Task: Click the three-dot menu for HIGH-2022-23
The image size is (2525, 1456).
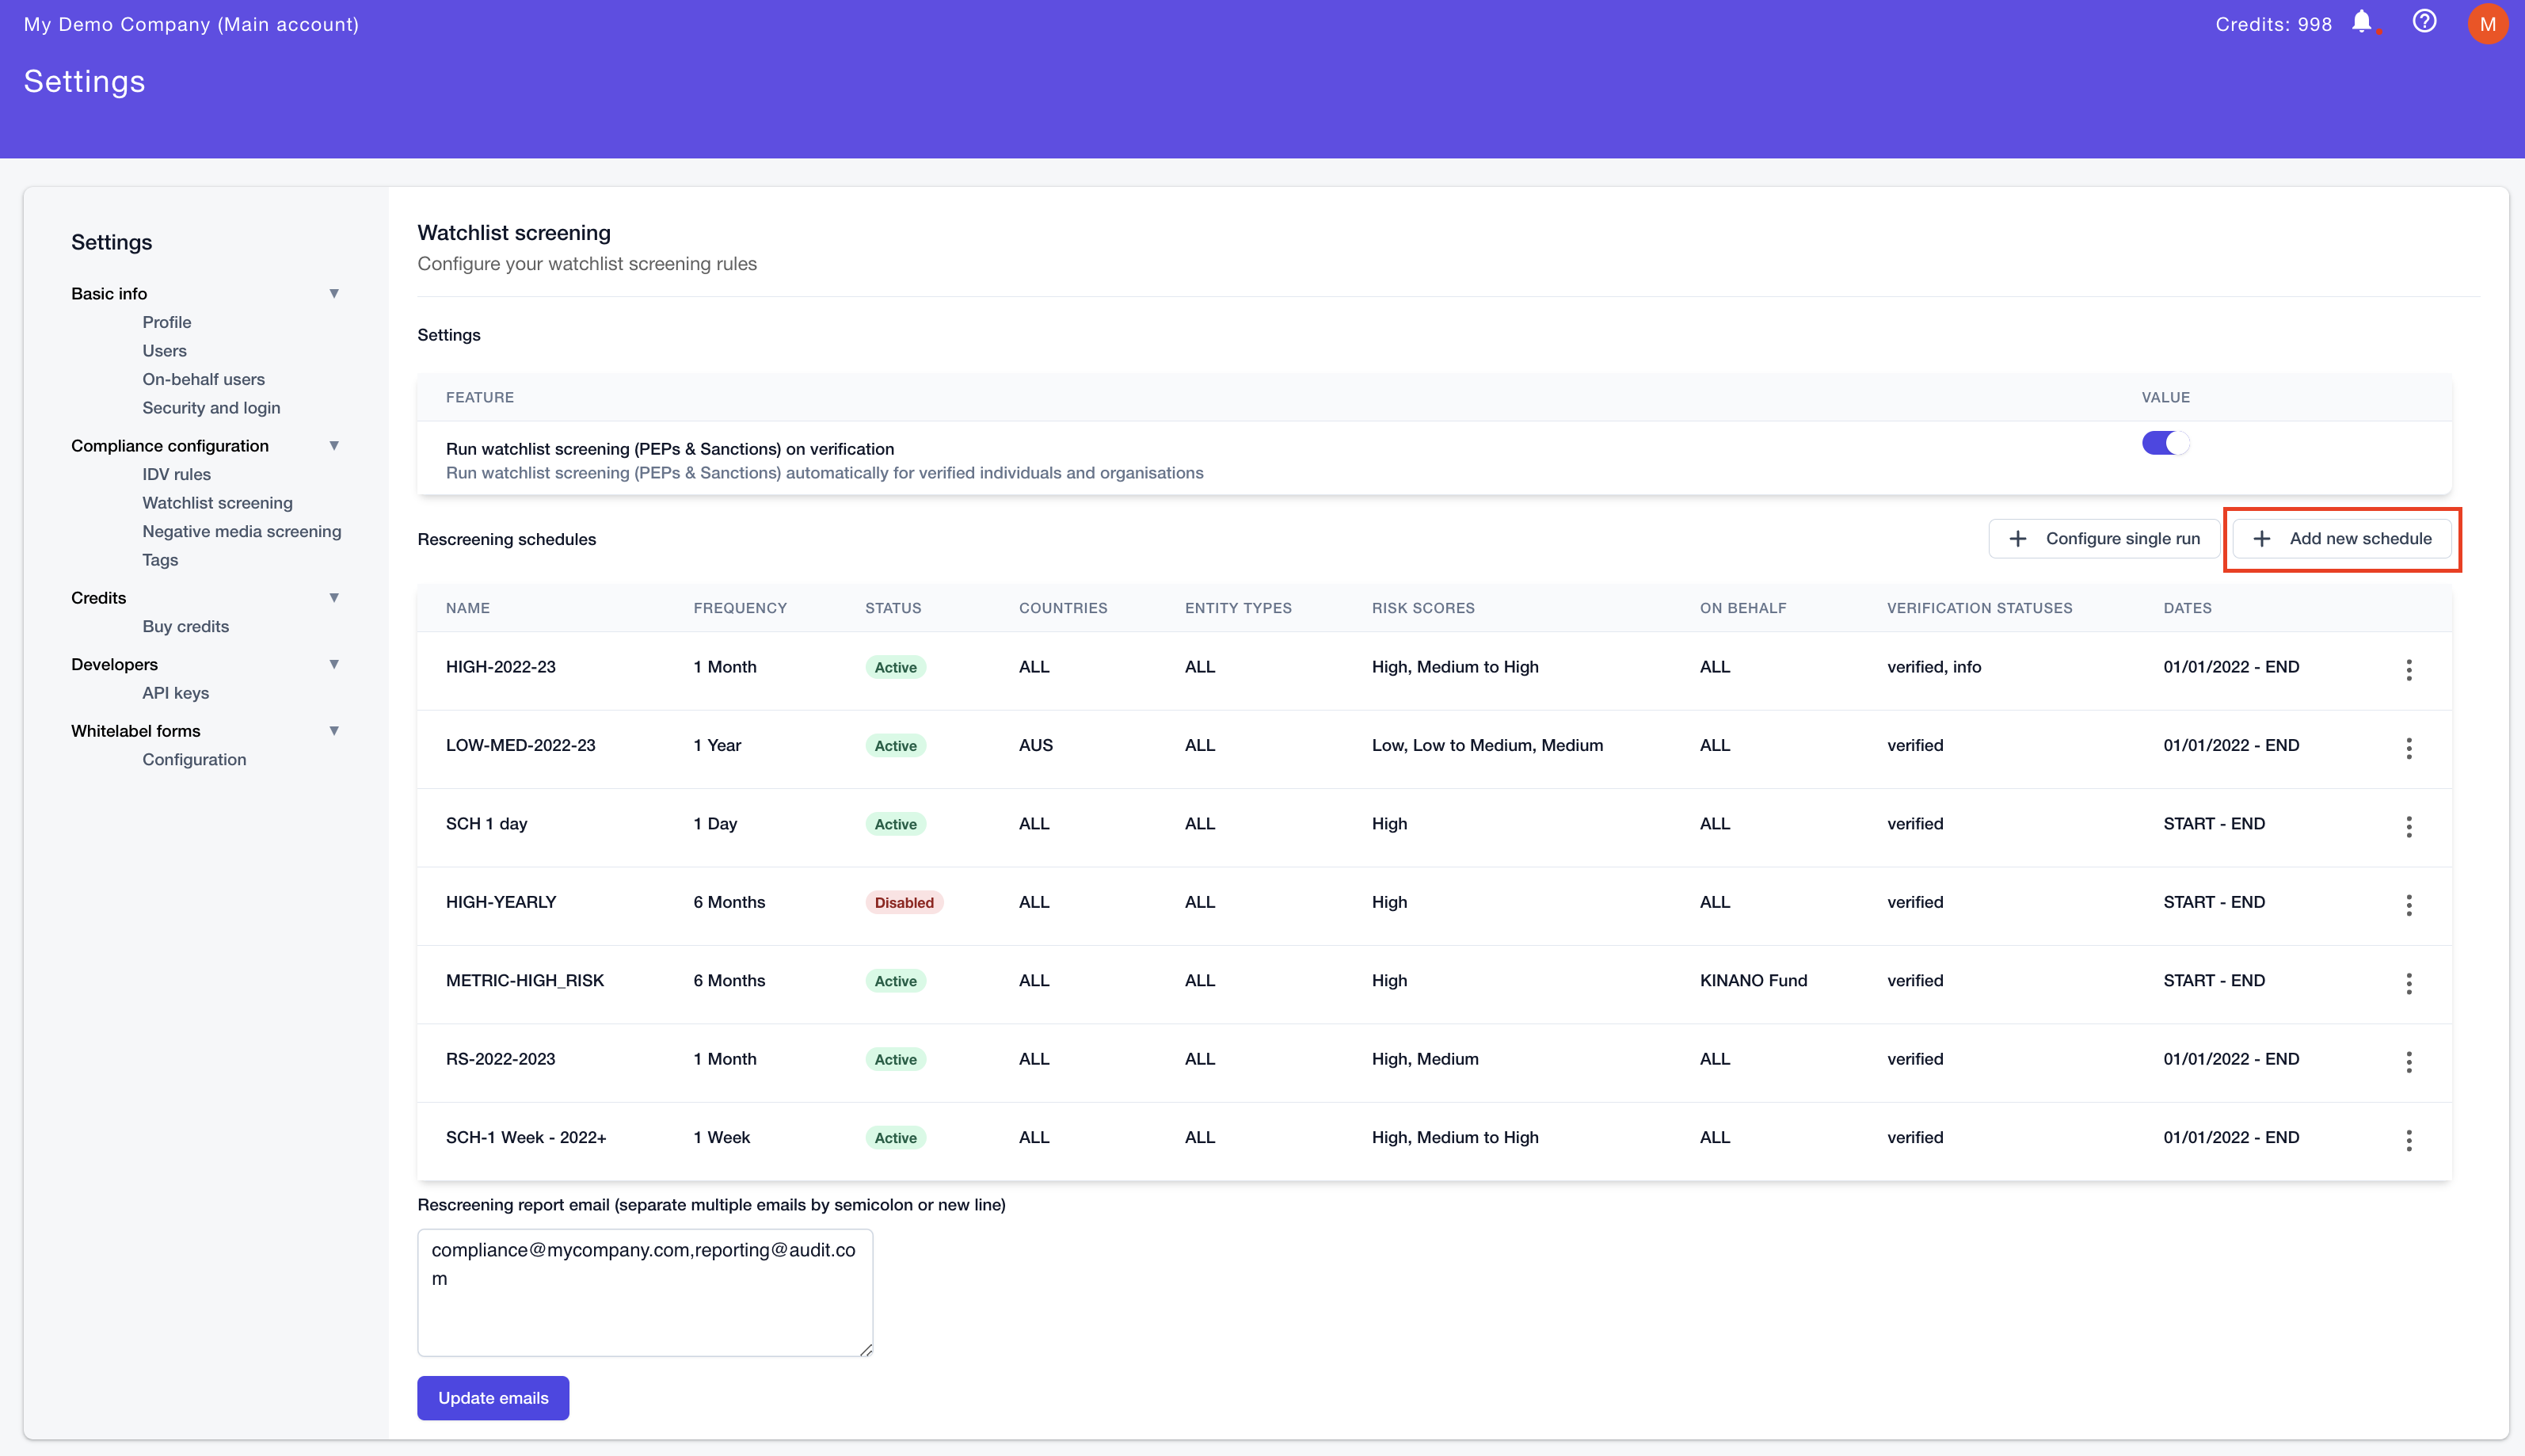Action: pyautogui.click(x=2409, y=668)
